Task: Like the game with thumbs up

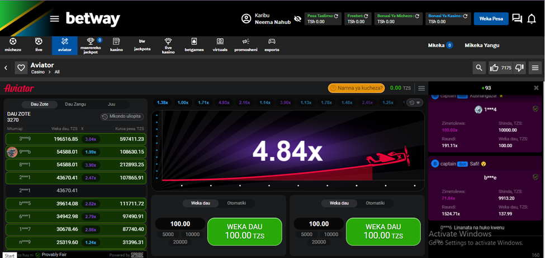Action: (x=494, y=68)
